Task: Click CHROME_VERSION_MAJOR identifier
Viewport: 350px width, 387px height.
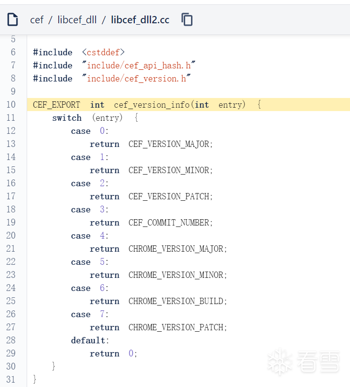Action: coord(176,249)
